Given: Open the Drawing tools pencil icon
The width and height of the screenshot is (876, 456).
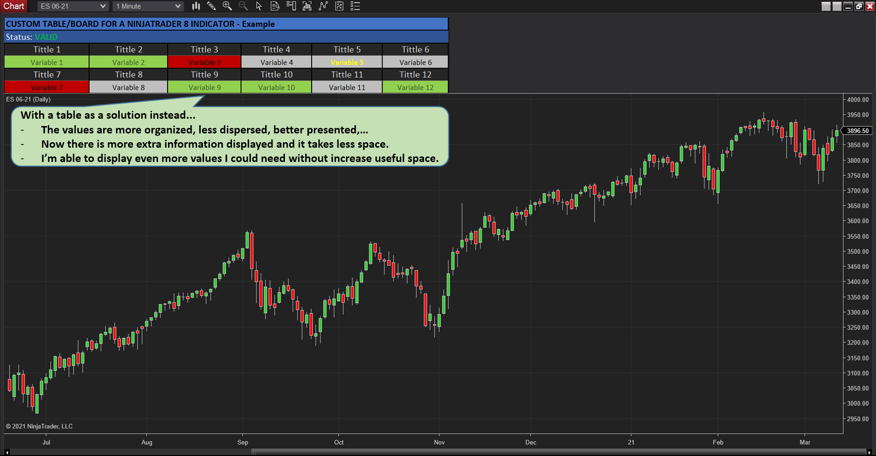Looking at the screenshot, I should point(212,6).
